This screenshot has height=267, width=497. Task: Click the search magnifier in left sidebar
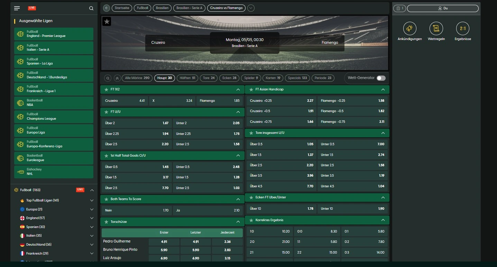click(91, 8)
